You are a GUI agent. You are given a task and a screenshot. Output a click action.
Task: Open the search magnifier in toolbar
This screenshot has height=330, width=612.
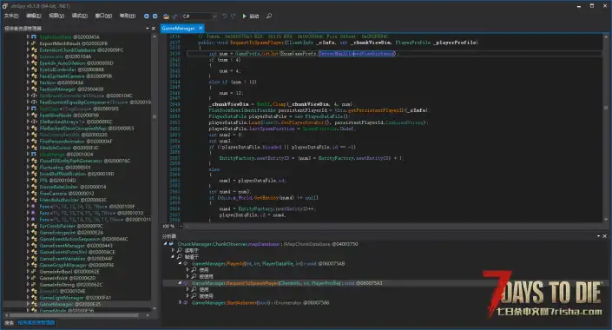269,16
